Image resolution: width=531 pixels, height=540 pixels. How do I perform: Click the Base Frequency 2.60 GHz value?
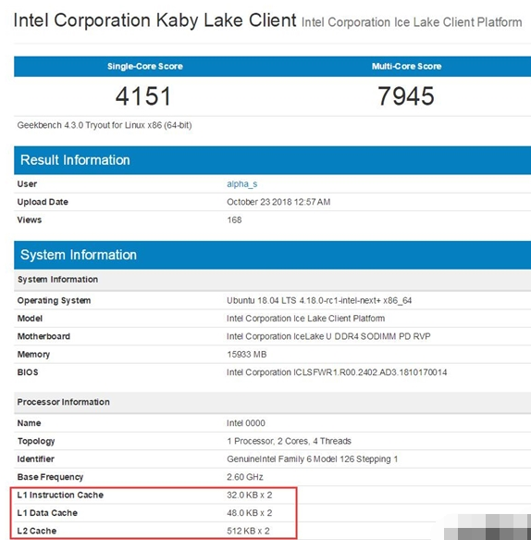245,477
